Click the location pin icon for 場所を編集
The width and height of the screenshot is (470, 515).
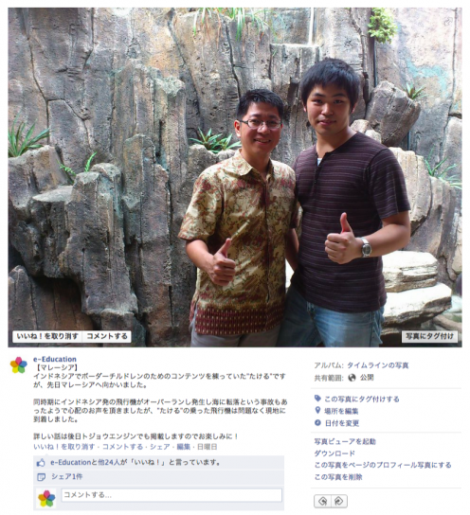tap(317, 410)
